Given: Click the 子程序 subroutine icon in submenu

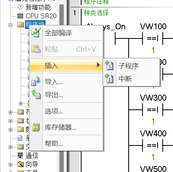Looking at the screenshot, I should (109, 65).
